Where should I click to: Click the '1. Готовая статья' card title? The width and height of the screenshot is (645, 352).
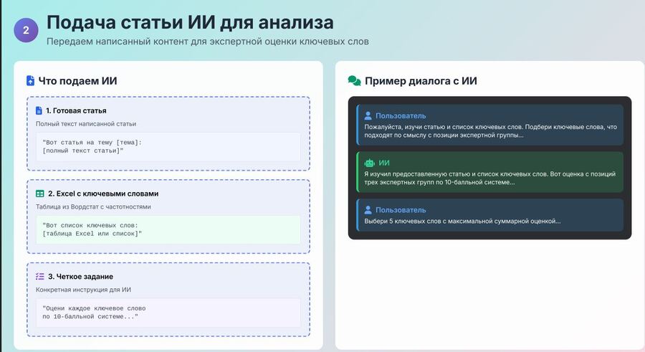(x=76, y=110)
